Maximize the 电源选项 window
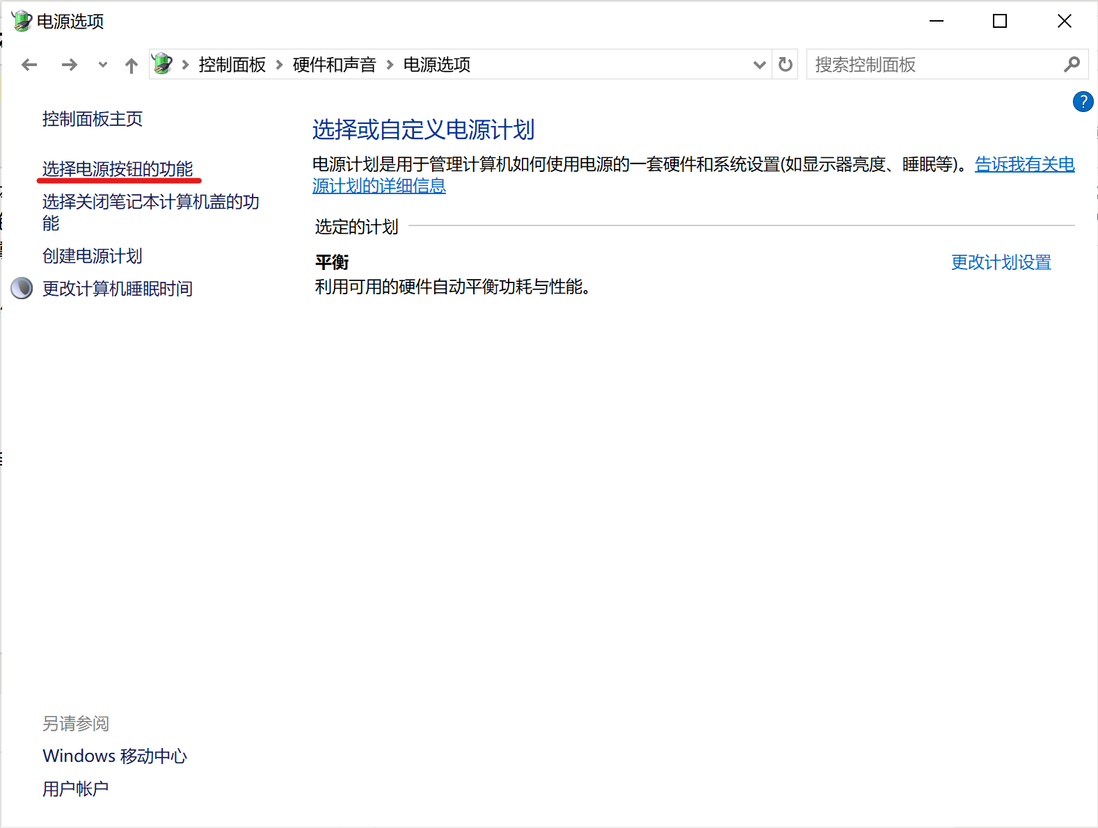This screenshot has width=1098, height=828. pos(1000,21)
